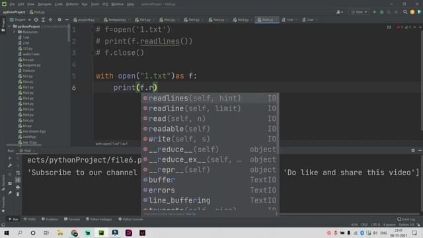The height and width of the screenshot is (238, 423).
Task: Click collapse all icon in Project toolbar
Action: click(x=50, y=20)
